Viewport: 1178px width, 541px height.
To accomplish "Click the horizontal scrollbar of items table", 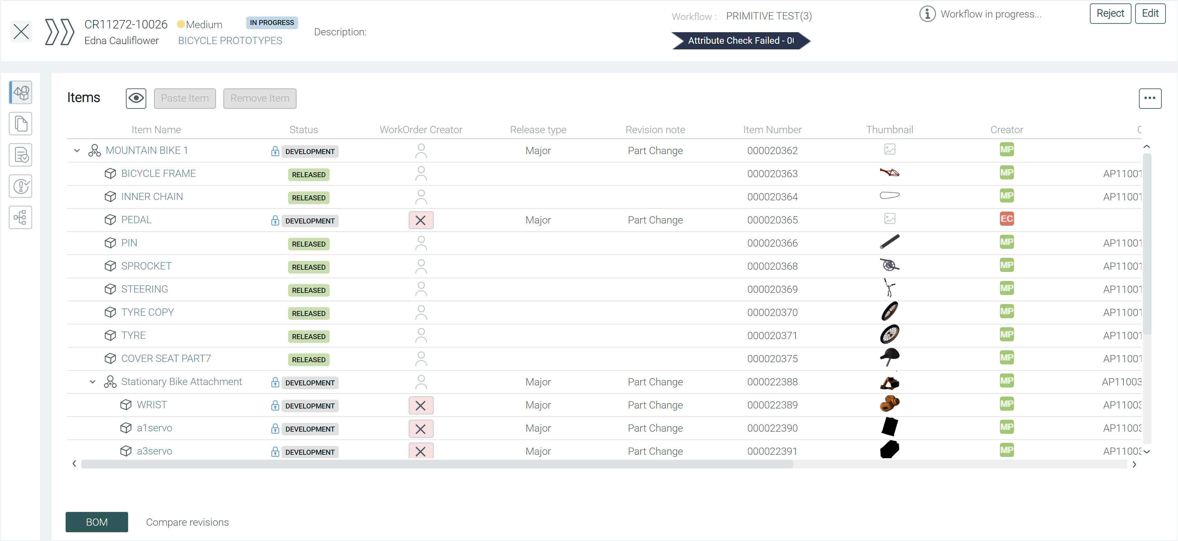I will pyautogui.click(x=437, y=464).
